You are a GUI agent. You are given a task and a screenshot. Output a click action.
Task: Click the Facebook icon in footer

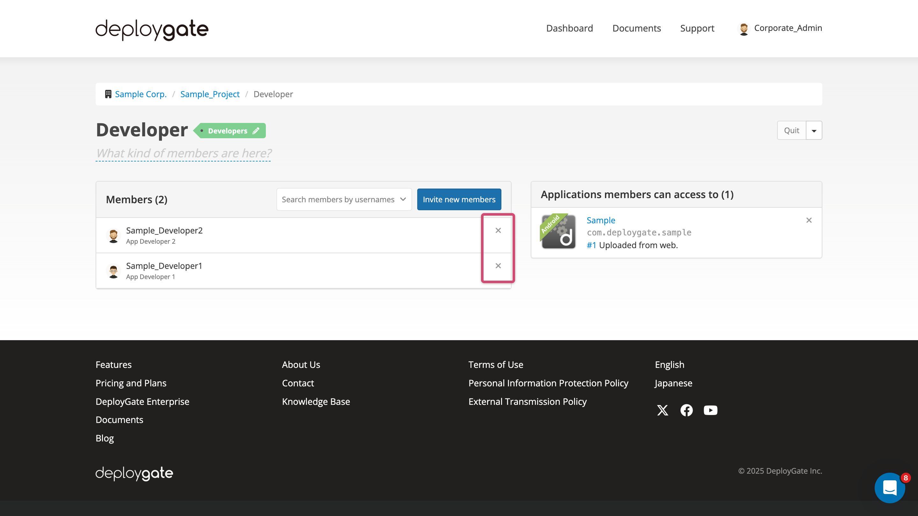(x=686, y=410)
